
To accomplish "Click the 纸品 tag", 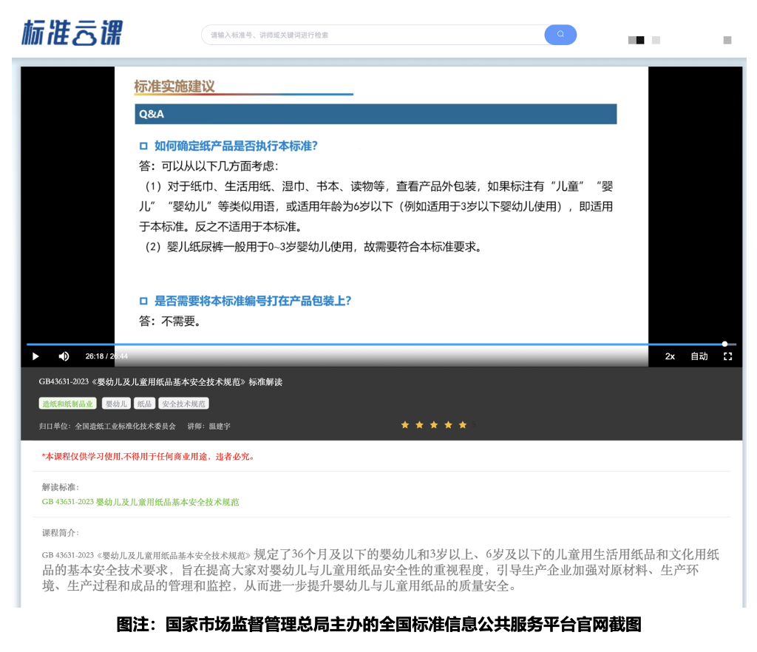I will (x=144, y=404).
